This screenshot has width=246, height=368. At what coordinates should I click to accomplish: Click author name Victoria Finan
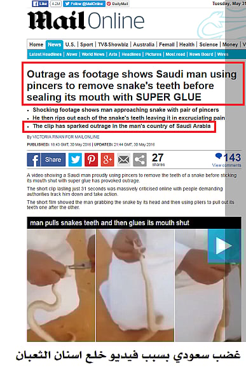(x=47, y=137)
